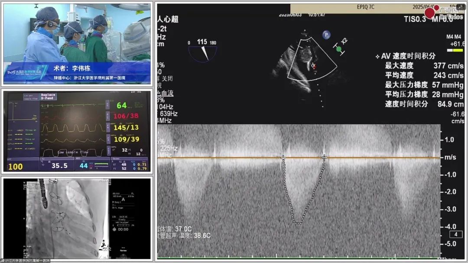Image resolution: width=468 pixels, height=263 pixels.
Task: Open the fluoroscopy X-ray thumbnail
Action: [77, 218]
